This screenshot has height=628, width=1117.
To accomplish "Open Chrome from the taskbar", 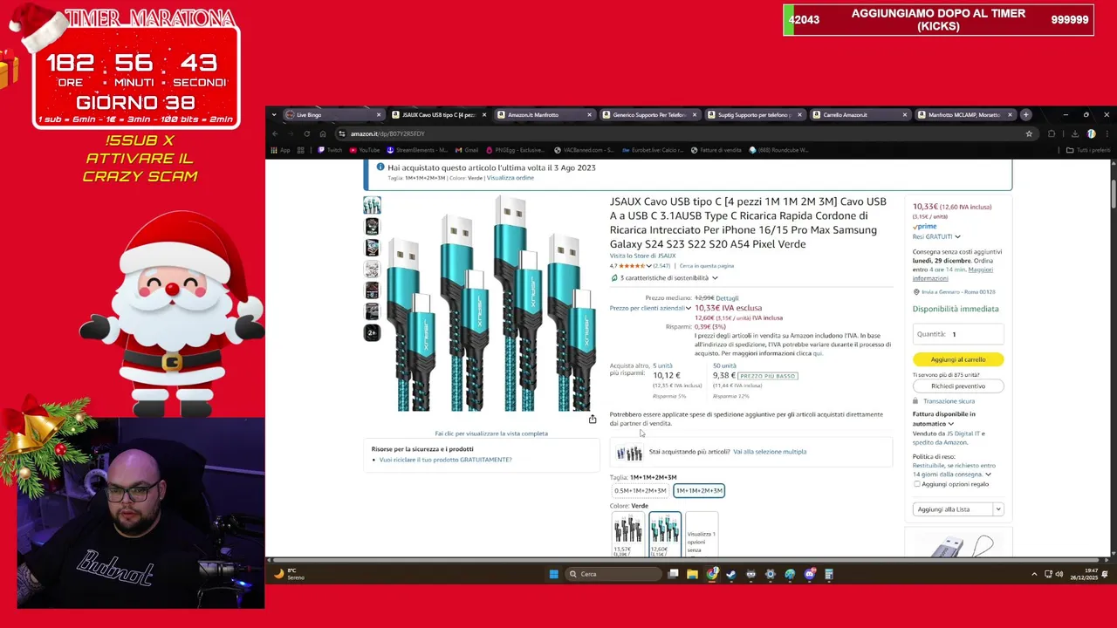I will [x=712, y=574].
